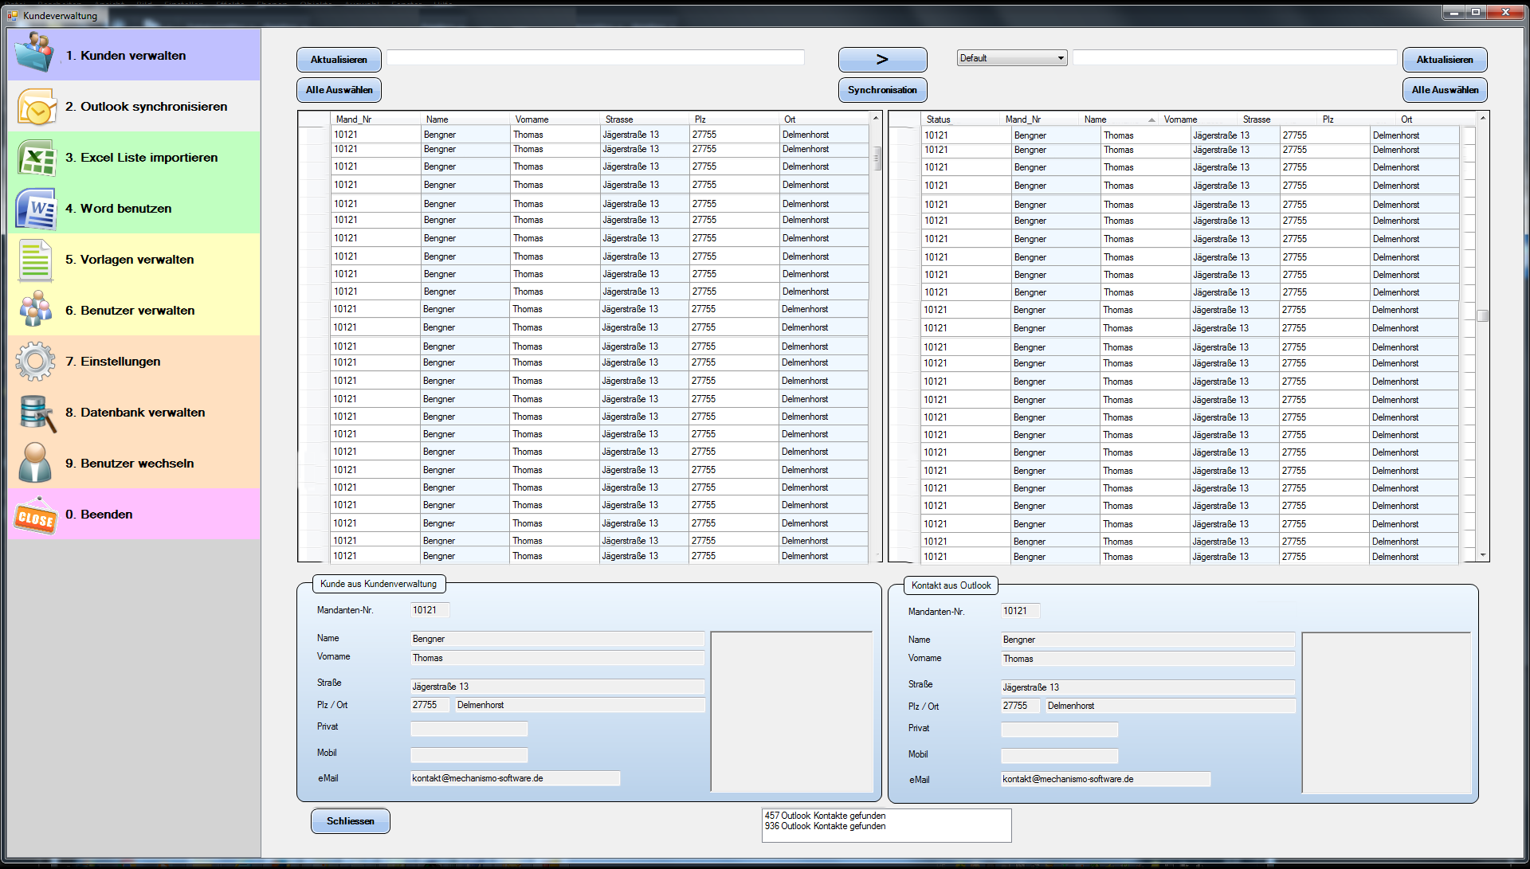This screenshot has height=869, width=1530.
Task: Focus the right search text field
Action: pyautogui.click(x=1234, y=57)
